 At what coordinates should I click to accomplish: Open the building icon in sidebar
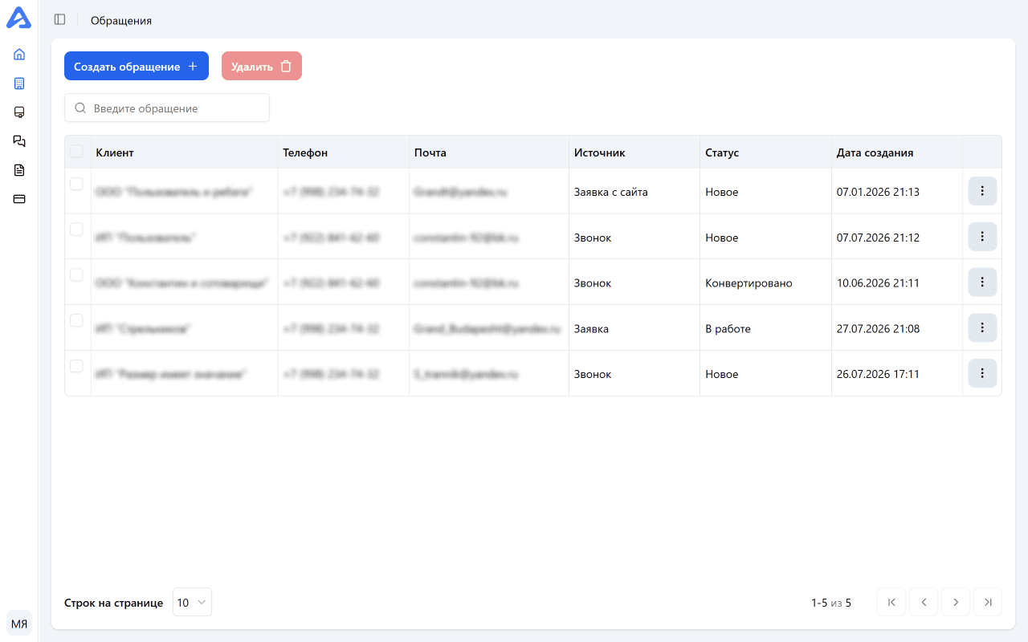(x=19, y=83)
